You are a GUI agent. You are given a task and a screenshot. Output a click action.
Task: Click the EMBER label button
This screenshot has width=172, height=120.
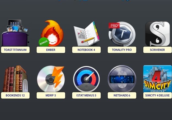(x=51, y=50)
